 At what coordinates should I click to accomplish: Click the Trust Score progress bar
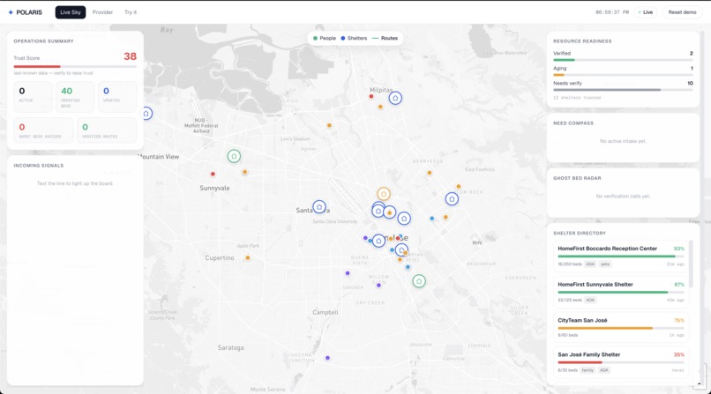click(x=75, y=67)
